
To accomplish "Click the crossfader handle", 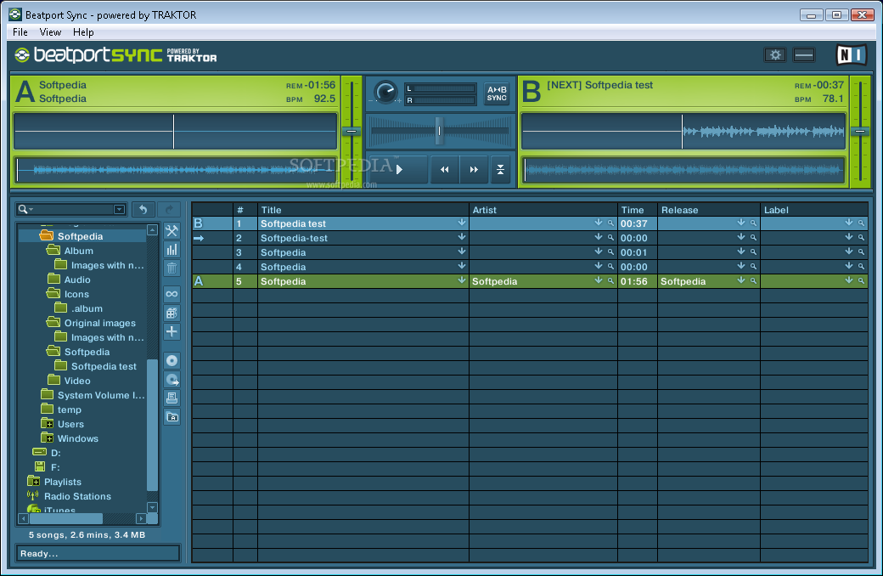I will [439, 130].
